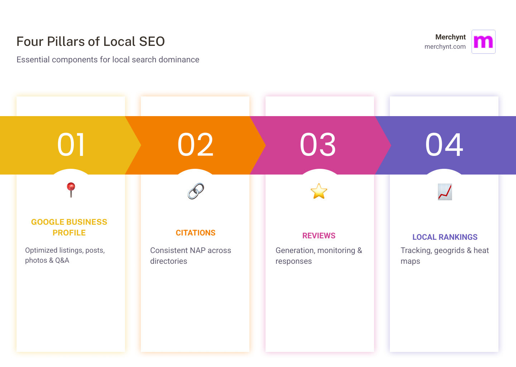Click the red pushpin icon above Google Business Profile
The width and height of the screenshot is (516, 367).
tap(71, 190)
